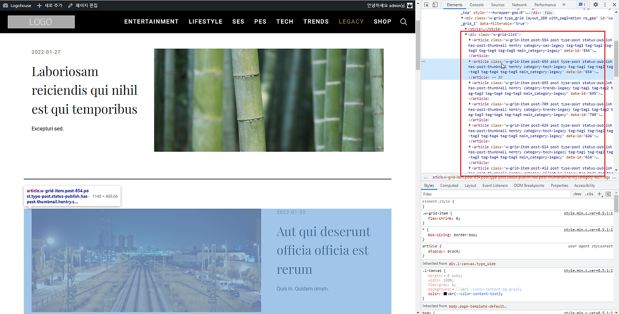Switch to the Sources tab
Viewport: 619px width, 314px height.
pyautogui.click(x=498, y=5)
